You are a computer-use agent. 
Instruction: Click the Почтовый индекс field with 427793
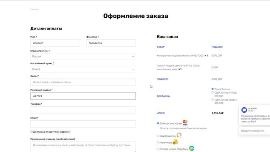[83, 96]
